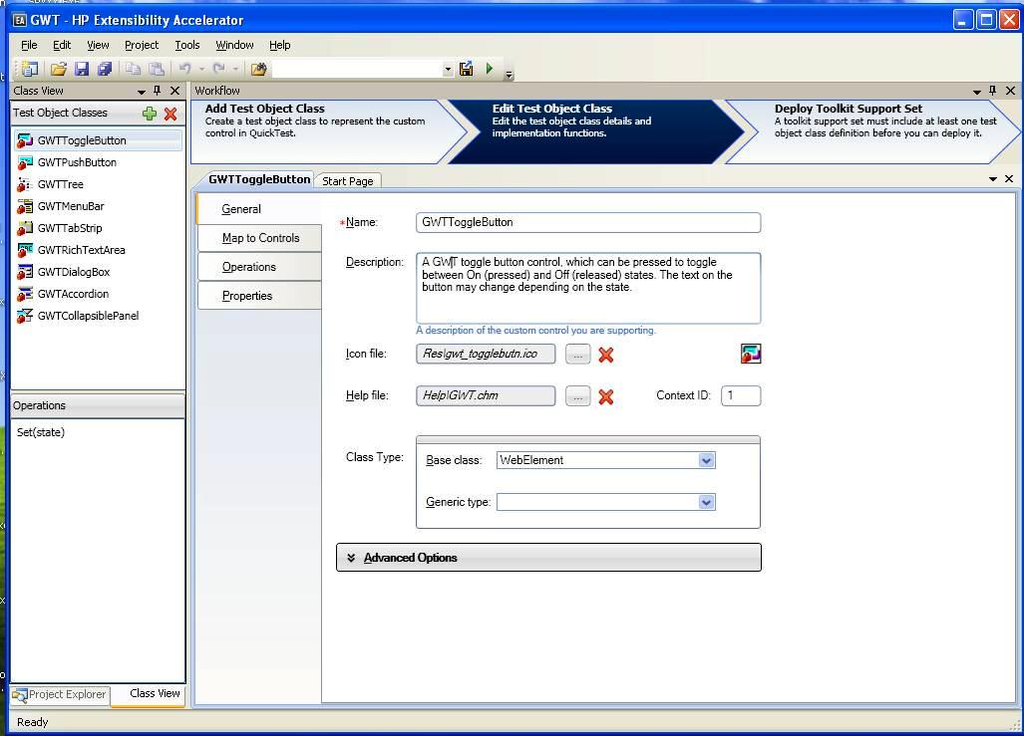Select the Properties side tab
The width and height of the screenshot is (1024, 736).
[260, 296]
